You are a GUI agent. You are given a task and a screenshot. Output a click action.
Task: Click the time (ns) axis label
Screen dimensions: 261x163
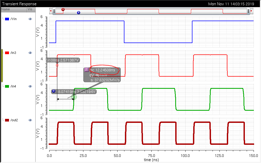[151, 160]
